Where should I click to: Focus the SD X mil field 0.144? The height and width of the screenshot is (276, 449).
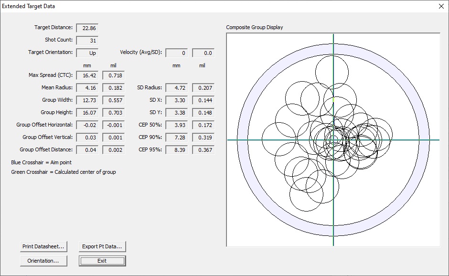click(203, 100)
